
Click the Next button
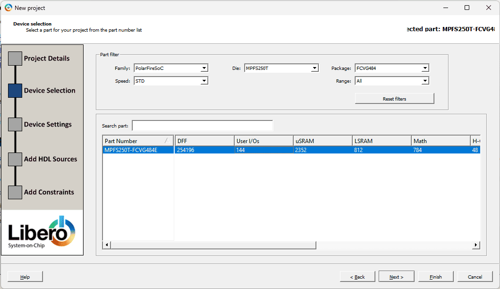[x=397, y=277]
